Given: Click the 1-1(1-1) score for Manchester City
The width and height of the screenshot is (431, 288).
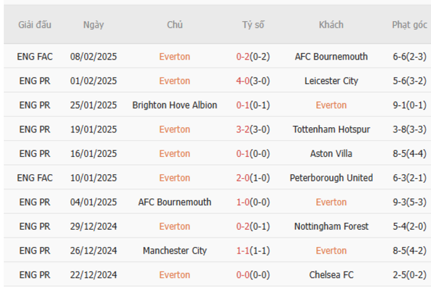Looking at the screenshot, I should click(253, 250).
